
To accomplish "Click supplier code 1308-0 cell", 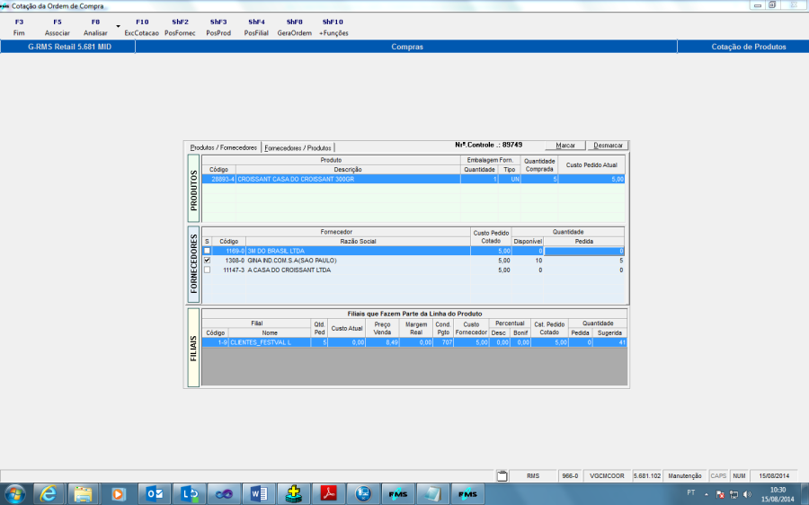I will click(x=228, y=261).
